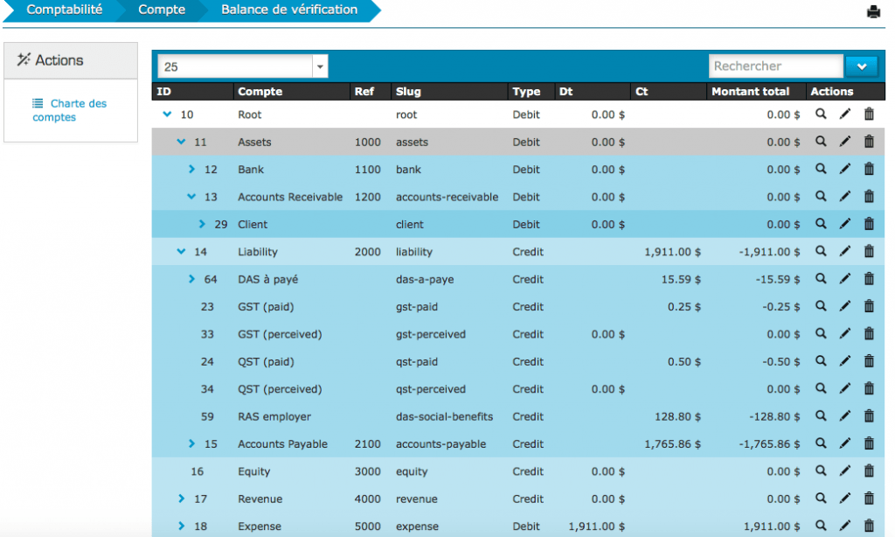The width and height of the screenshot is (895, 537).
Task: Switch to the Comptabilité tab
Action: click(x=66, y=10)
